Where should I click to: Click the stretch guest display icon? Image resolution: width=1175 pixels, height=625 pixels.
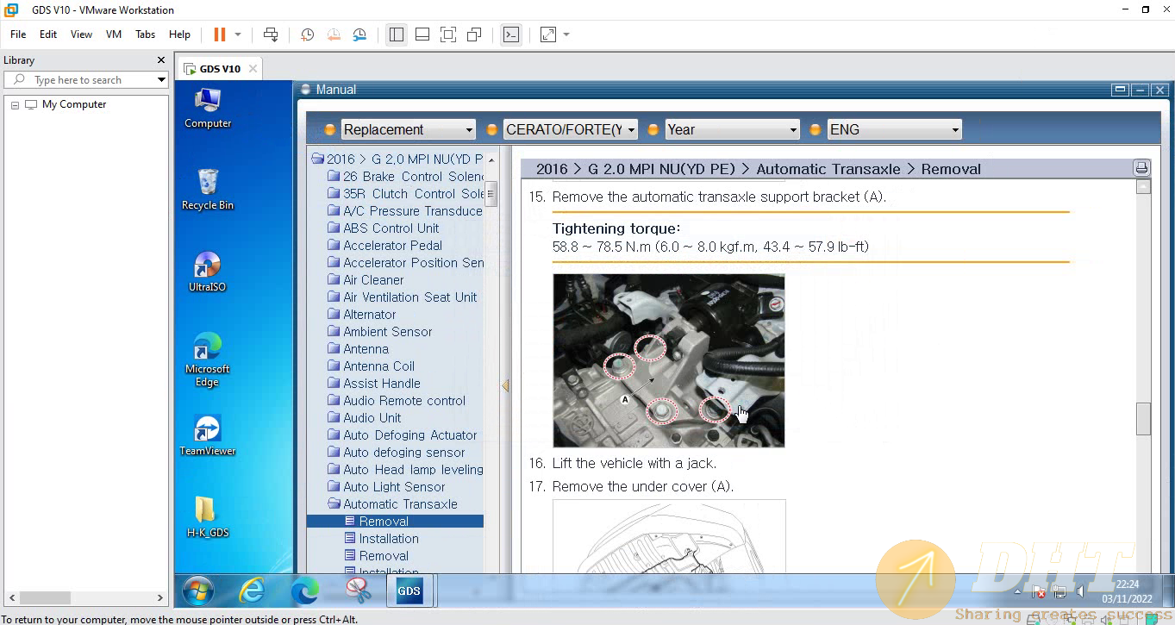(x=548, y=34)
